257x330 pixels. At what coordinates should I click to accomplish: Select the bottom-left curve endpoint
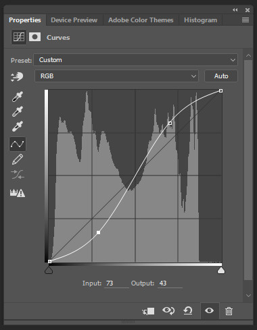click(50, 261)
